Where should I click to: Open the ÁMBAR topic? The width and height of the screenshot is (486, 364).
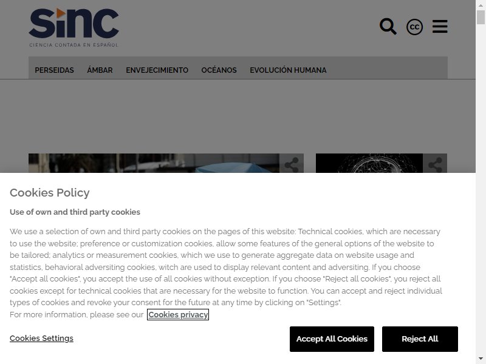(100, 70)
